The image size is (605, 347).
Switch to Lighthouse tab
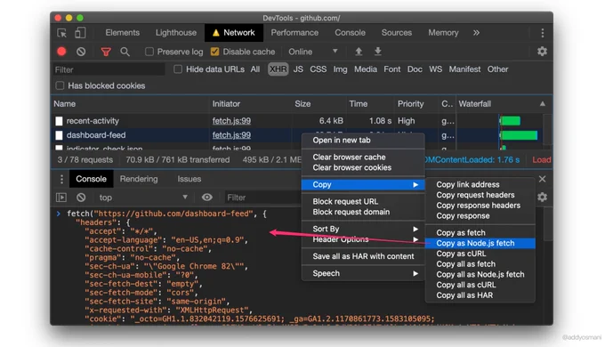point(176,33)
